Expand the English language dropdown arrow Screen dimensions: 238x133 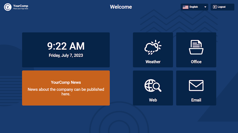[x=205, y=7]
